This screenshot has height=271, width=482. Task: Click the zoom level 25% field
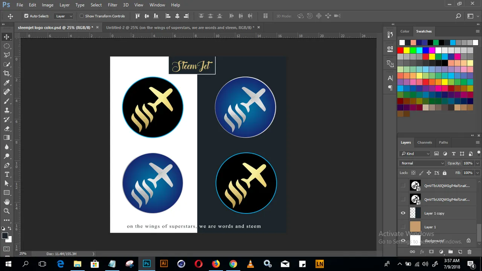[x=23, y=254]
